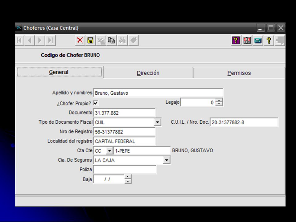The height and width of the screenshot is (222, 296).
Task: Click the red X cancel icon
Action: (x=80, y=40)
